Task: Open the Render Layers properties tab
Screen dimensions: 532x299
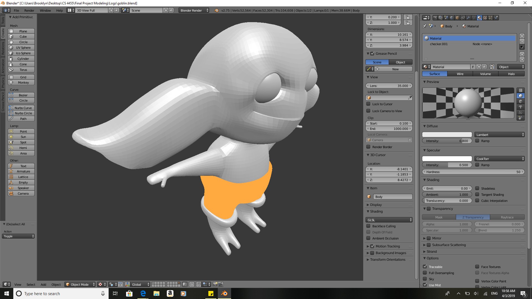Action: 441,18
